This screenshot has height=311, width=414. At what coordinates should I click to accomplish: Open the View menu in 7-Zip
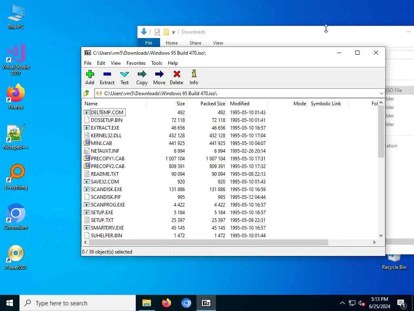[x=116, y=63]
